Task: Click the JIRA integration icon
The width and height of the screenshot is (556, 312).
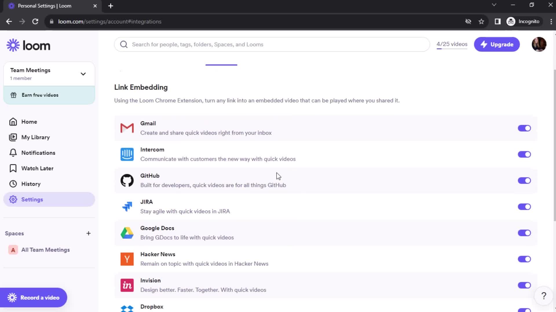Action: click(x=127, y=207)
